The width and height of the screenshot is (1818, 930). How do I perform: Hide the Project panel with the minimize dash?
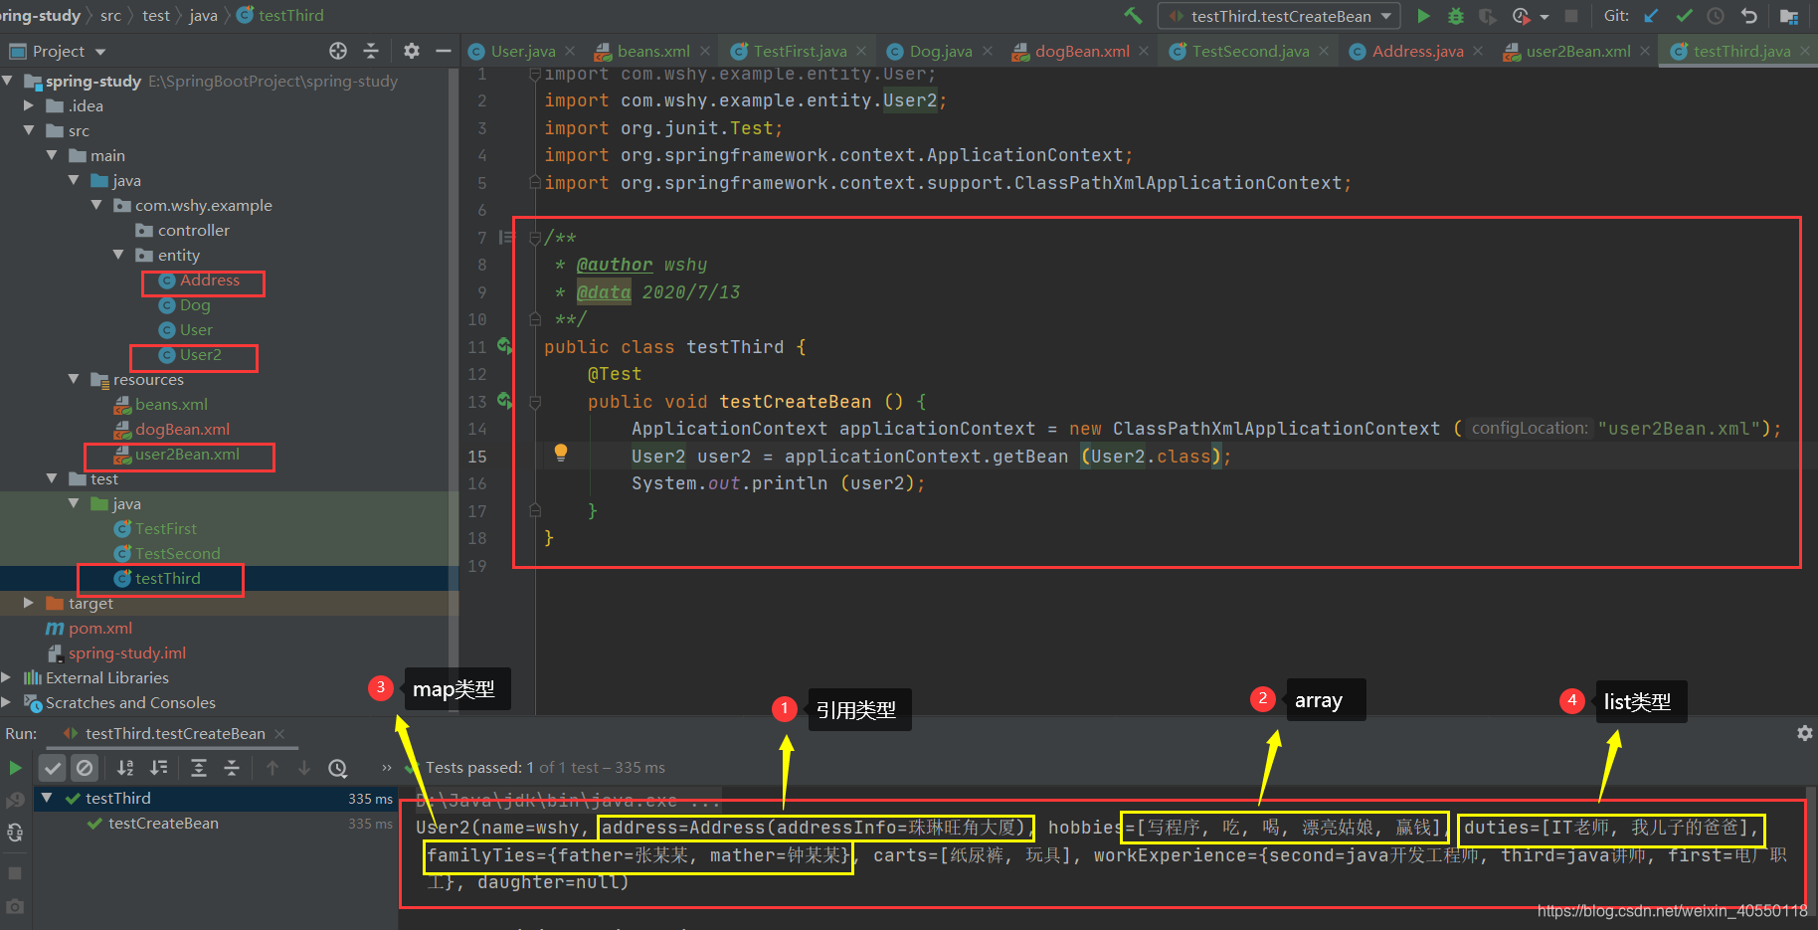444,51
